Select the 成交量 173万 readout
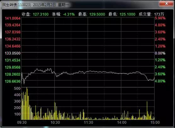Viewport: 175px width, 128px height. [151, 14]
